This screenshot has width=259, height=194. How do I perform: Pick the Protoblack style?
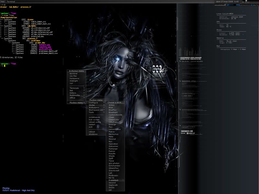tap(114, 180)
